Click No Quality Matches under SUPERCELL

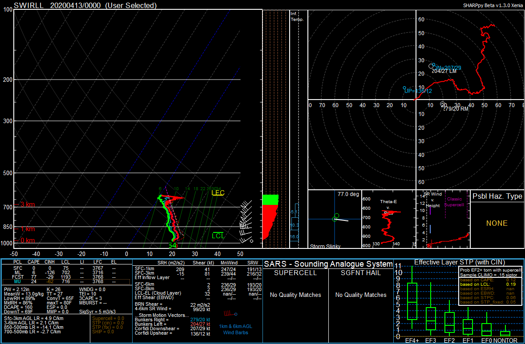[296, 295]
